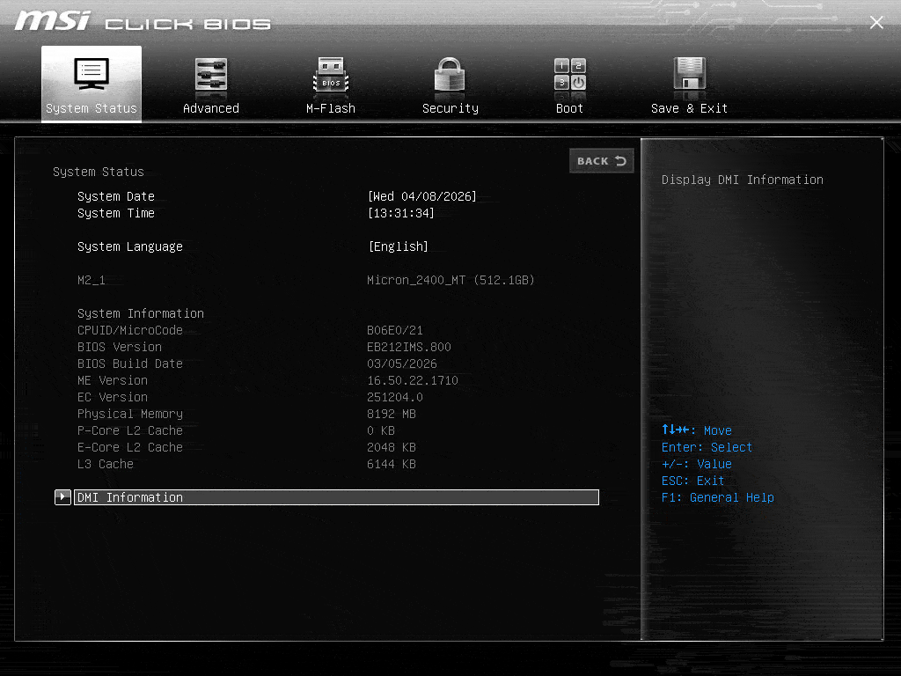This screenshot has width=901, height=676.
Task: Expand DMI Information arrow
Action: click(62, 497)
